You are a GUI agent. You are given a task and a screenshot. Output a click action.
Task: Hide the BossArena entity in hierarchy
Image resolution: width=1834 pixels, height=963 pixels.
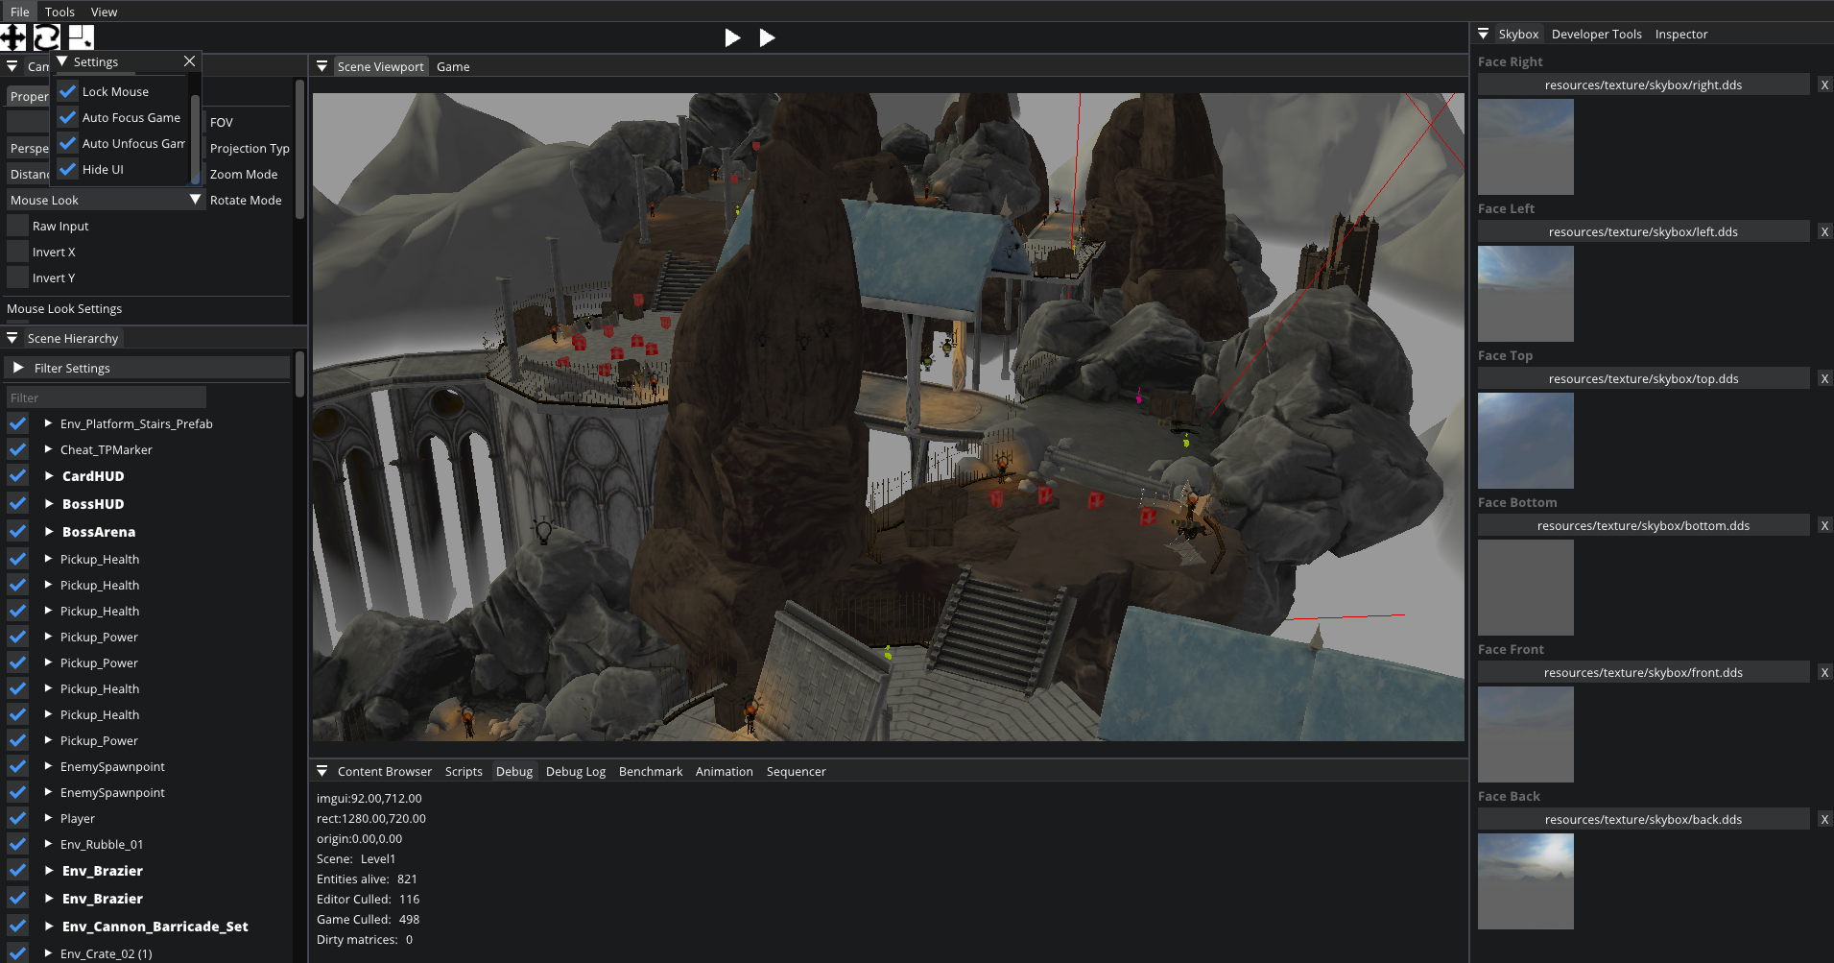17,532
